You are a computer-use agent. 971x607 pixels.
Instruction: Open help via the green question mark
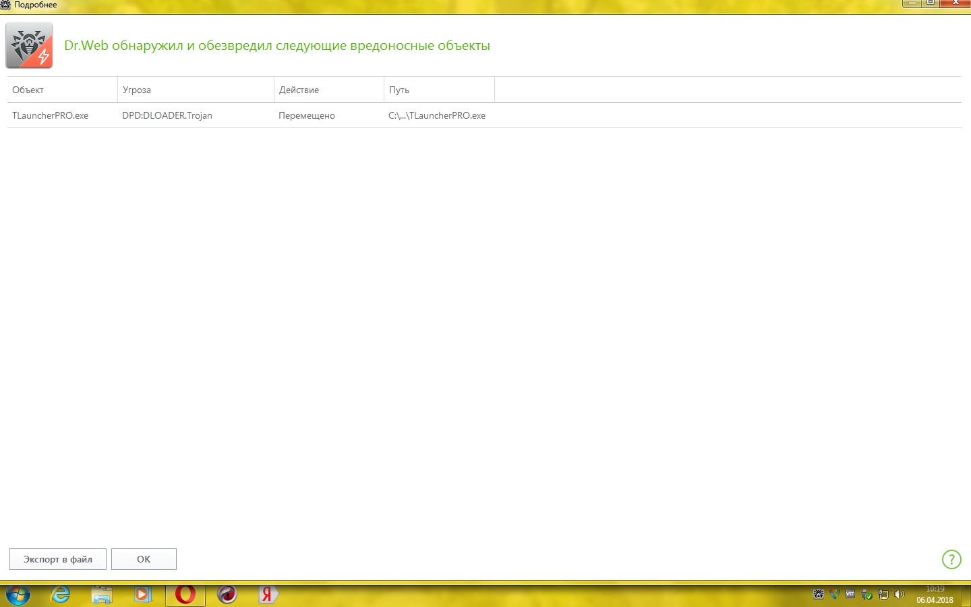[951, 559]
